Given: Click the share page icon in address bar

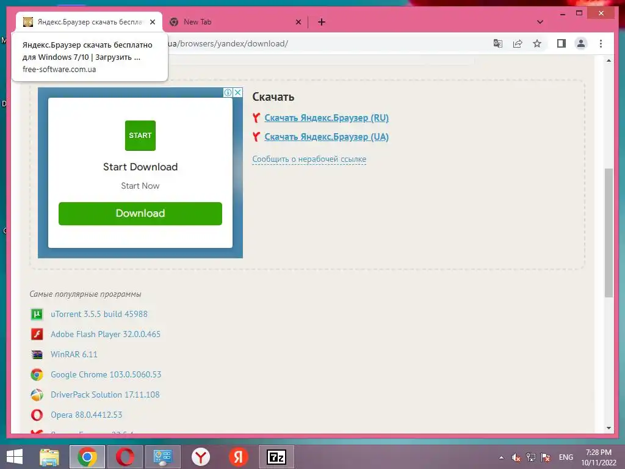Looking at the screenshot, I should click(518, 43).
